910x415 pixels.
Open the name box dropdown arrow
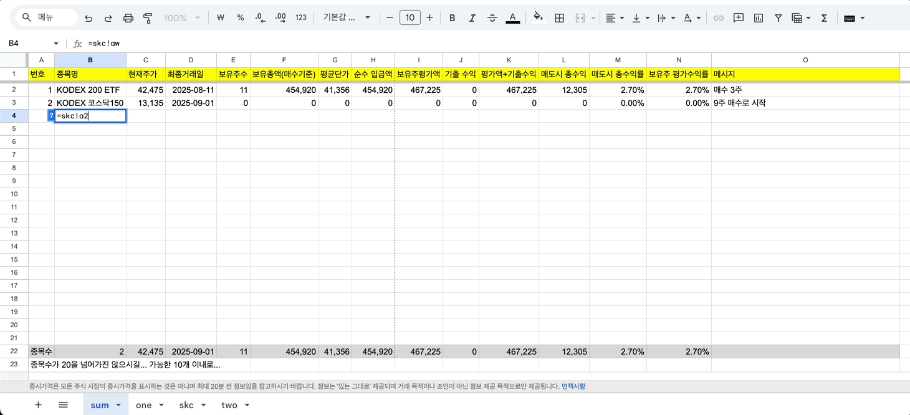(56, 44)
